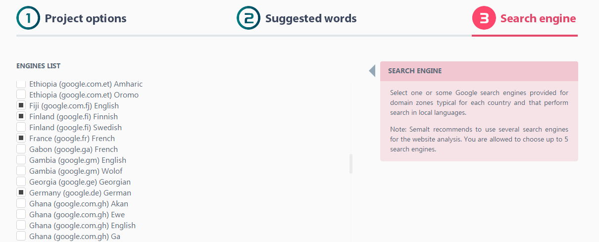Click the engines list scrollbar thumb
Viewport: 599px width, 242px height.
(351, 164)
